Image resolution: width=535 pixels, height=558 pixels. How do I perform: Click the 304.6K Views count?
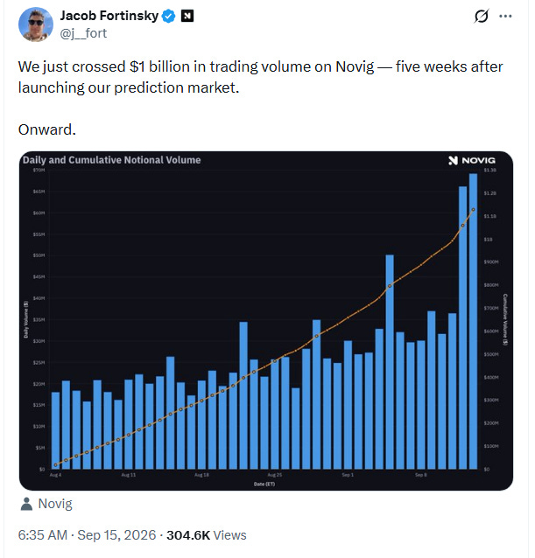(x=207, y=535)
